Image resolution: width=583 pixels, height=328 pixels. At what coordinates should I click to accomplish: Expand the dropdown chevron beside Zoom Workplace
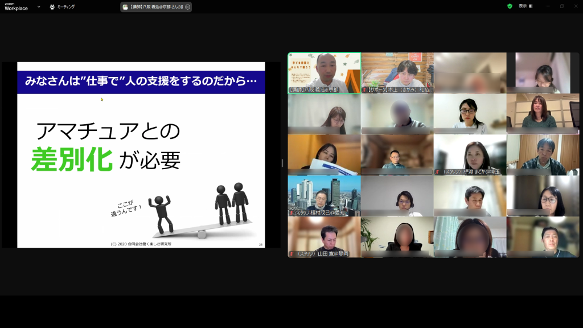pos(39,7)
